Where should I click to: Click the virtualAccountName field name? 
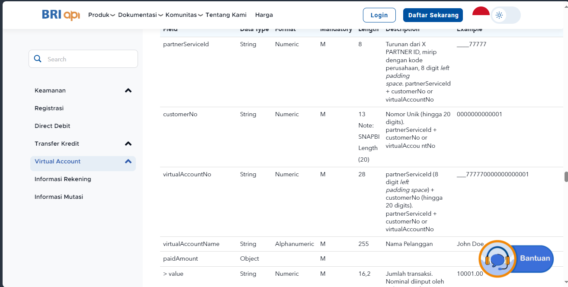pyautogui.click(x=191, y=244)
